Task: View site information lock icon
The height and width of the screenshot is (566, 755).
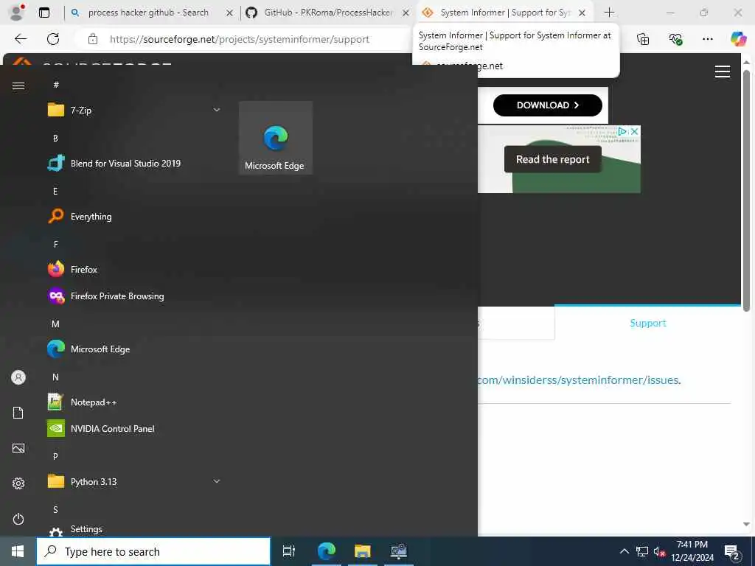Action: [x=93, y=40]
